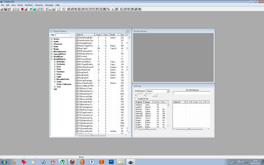264x165 pixels.
Task: Sort the object list by the Users column
Action: pyautogui.click(x=105, y=35)
